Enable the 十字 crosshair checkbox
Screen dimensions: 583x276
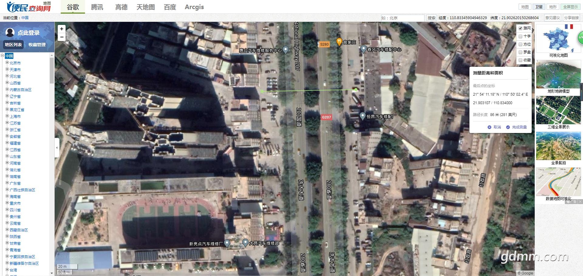(x=520, y=36)
